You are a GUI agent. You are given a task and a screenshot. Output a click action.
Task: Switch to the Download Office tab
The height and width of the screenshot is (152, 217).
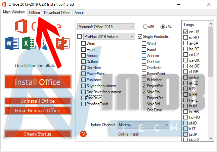[57, 13]
